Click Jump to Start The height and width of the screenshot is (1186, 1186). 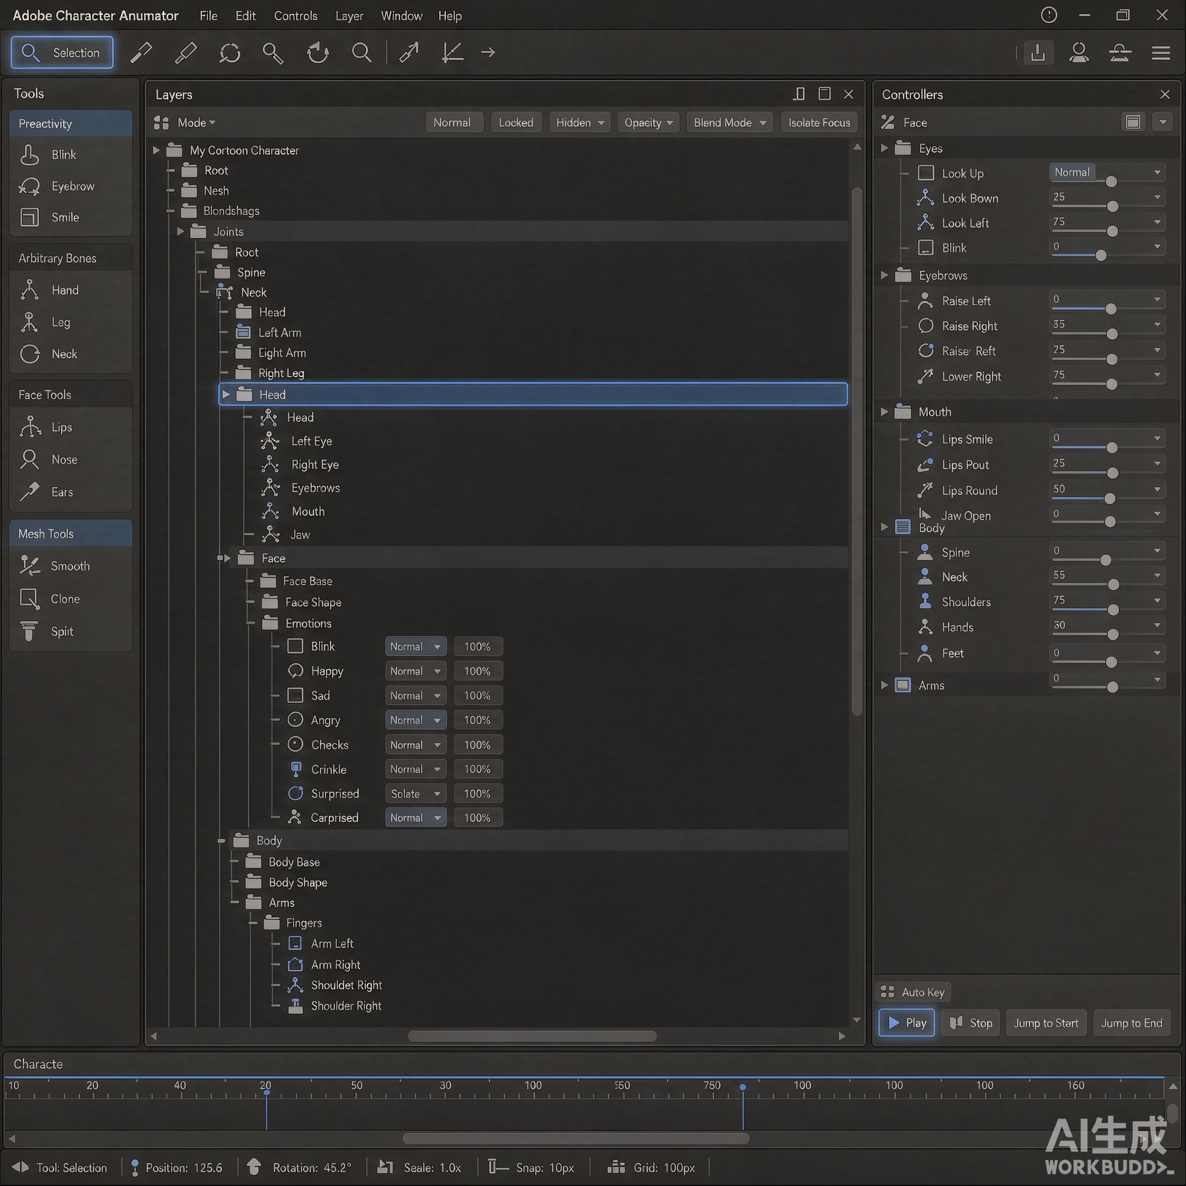click(1045, 1023)
